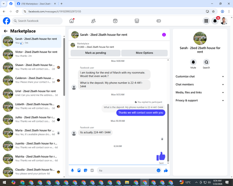Viewport: 233px width, 186px height.
Task: Open Chrome tab search dropdown arrow
Action: [4, 4]
